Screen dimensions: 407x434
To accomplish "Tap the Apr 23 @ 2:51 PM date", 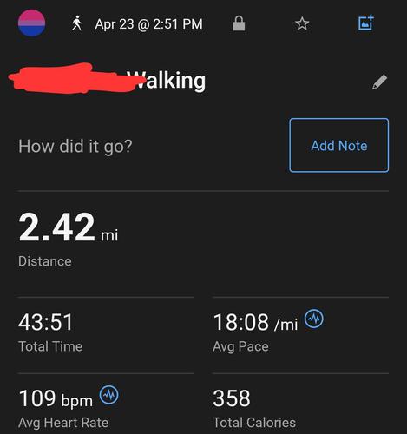I will coord(149,23).
